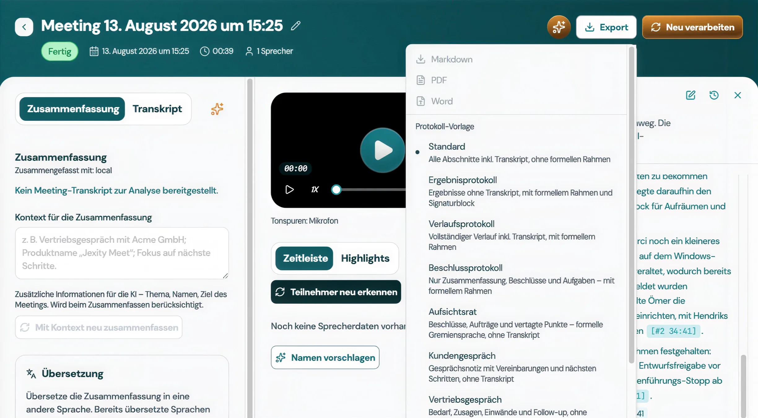Screen dimensions: 758x418
Task: Click the document icon beside PDF
Action: 420,80
